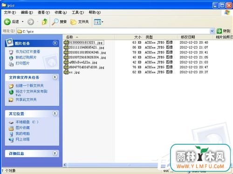Screen dimensions: 233x174
Task: Click the modified date 2012-12-23 20:37
Action: (x=194, y=72)
